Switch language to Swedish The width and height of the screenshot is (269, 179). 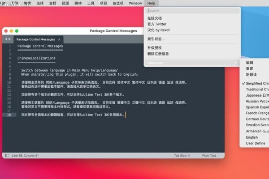[254, 125]
